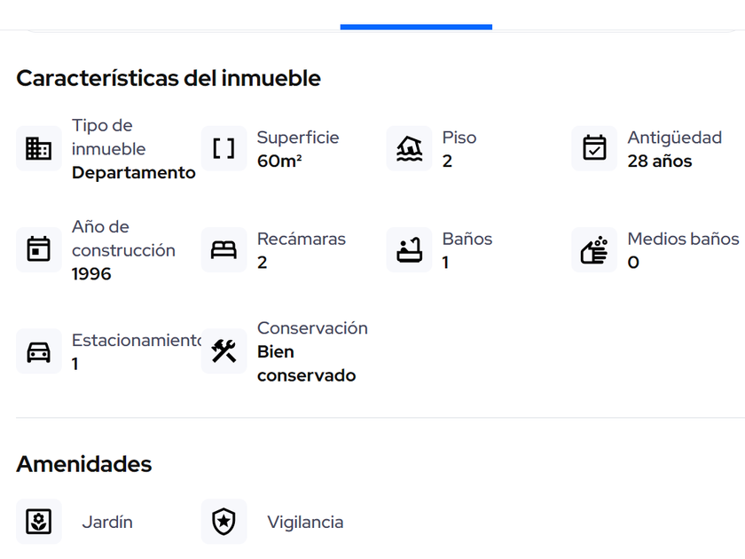
Task: Click the Departamento property type value
Action: pos(134,173)
